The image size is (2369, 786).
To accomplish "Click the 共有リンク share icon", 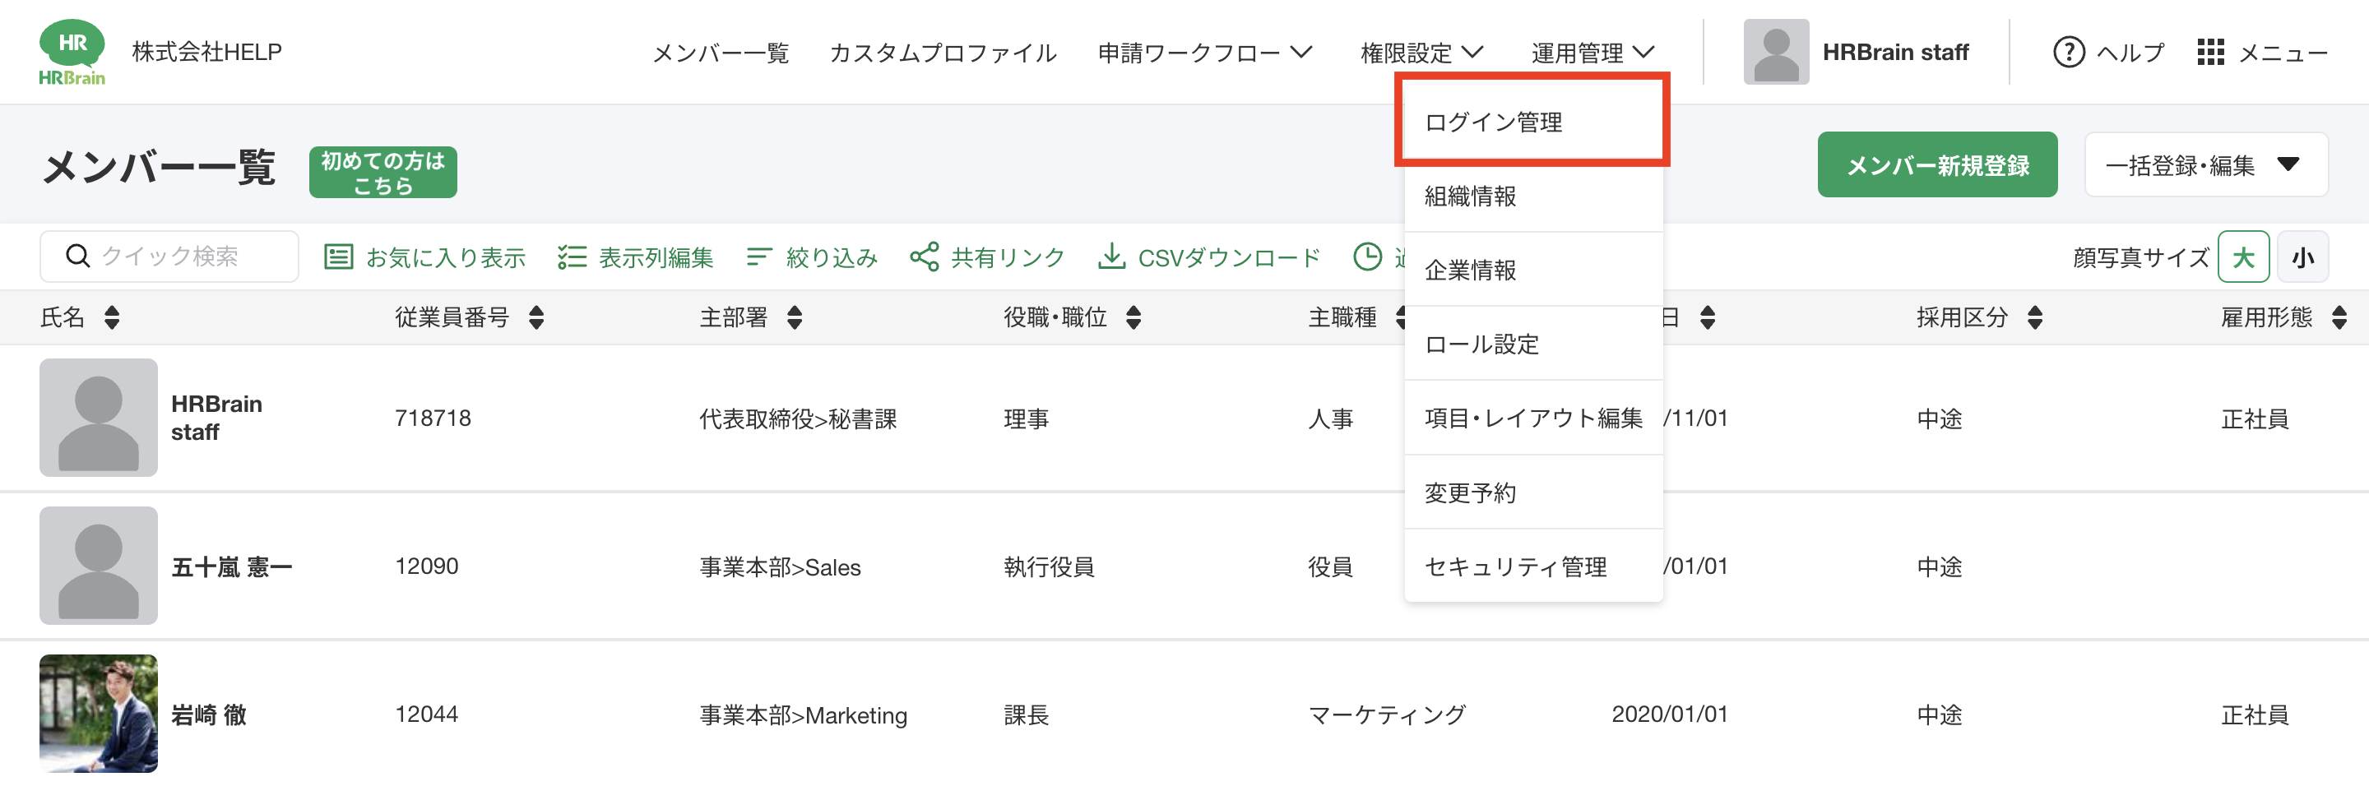I will [923, 257].
